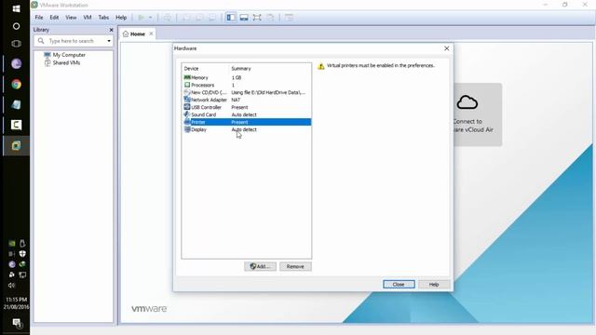The height and width of the screenshot is (335, 596).
Task: Open the File menu
Action: (x=39, y=18)
